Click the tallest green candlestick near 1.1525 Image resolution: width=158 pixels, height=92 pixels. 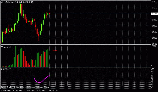pos(20,9)
